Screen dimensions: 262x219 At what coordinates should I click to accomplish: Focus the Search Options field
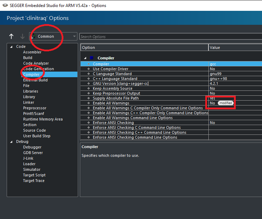pyautogui.click(x=171, y=37)
